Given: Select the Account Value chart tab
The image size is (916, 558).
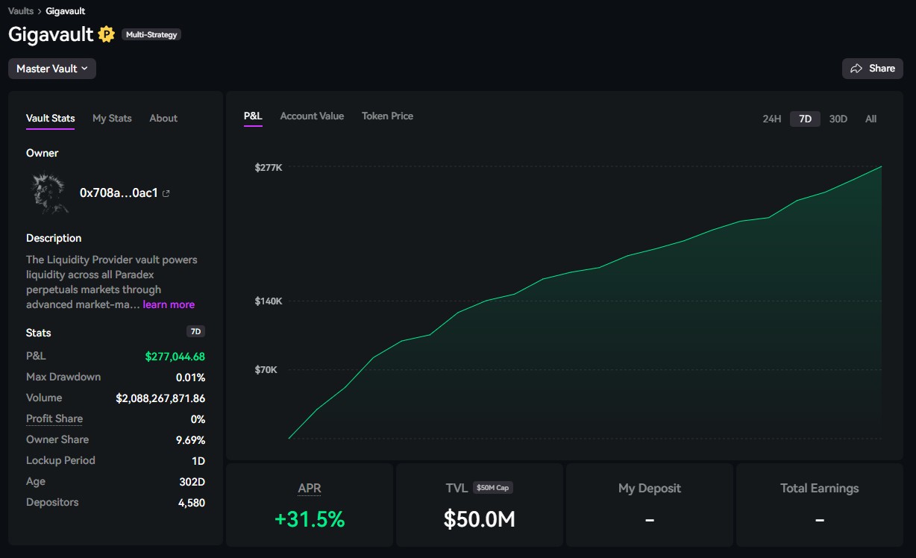Looking at the screenshot, I should [x=312, y=116].
